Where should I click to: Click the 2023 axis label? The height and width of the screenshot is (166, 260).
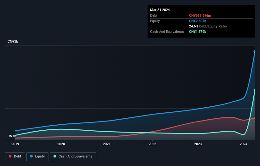click(198, 144)
